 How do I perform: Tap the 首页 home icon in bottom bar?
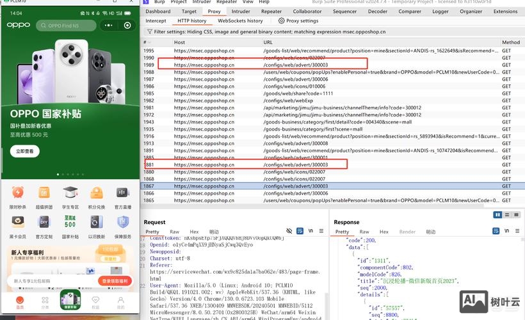tap(19, 301)
